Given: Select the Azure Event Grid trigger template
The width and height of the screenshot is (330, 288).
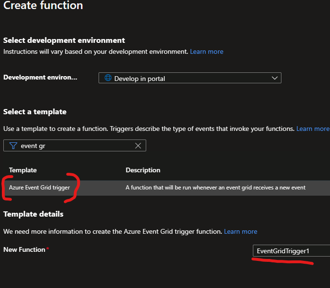Looking at the screenshot, I should click(40, 188).
